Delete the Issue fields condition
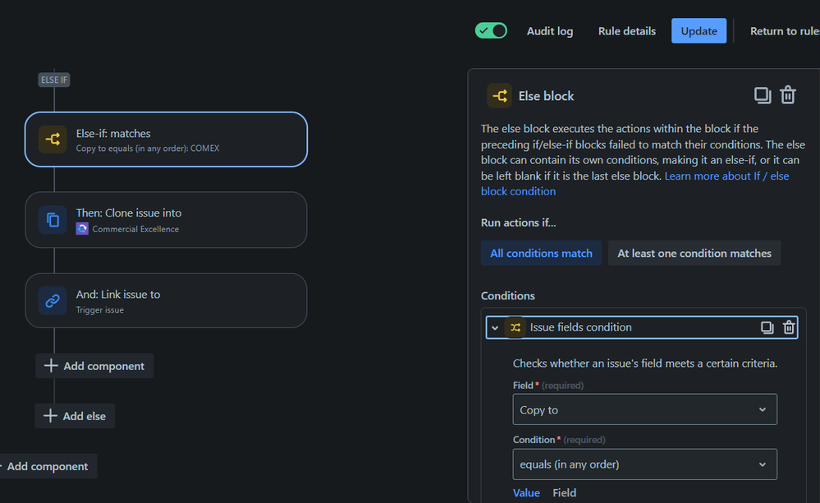This screenshot has height=503, width=820. click(x=789, y=327)
